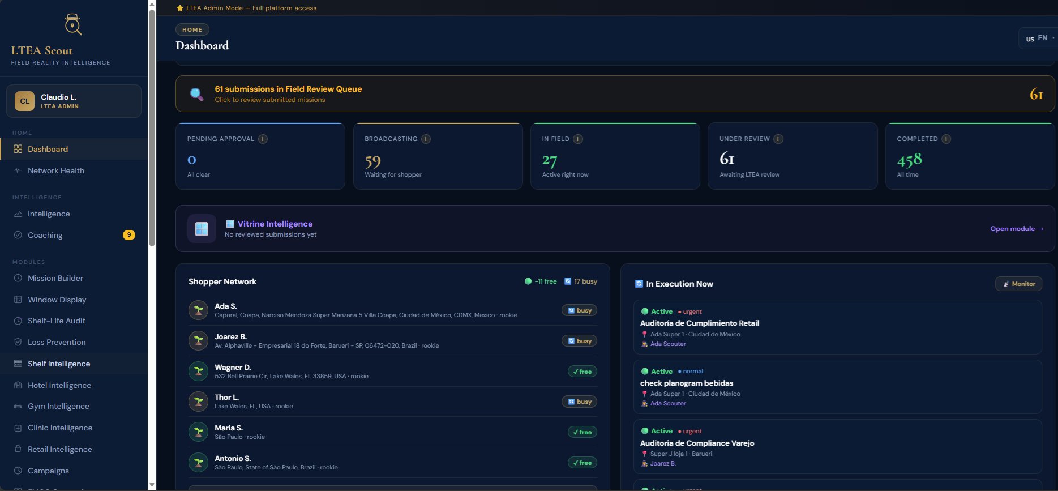
Task: Click the busy badge for Joarez B.
Action: point(579,341)
